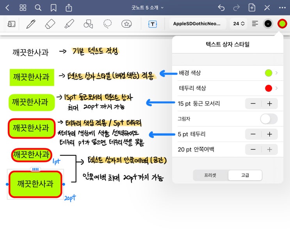Decrease the 안쪽여백 padding

[253, 149]
